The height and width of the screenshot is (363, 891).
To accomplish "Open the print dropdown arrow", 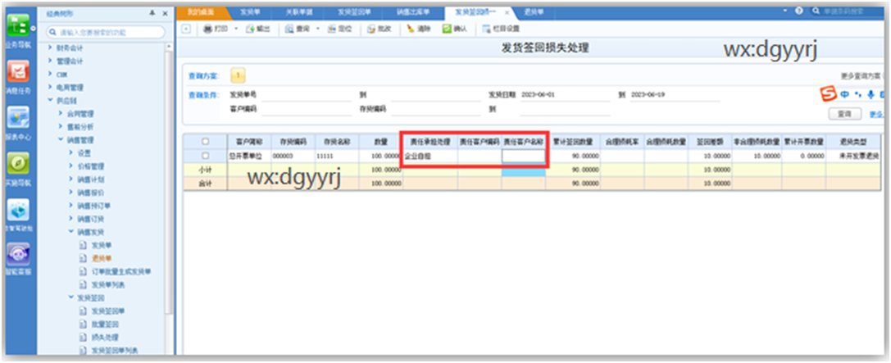I will (236, 29).
